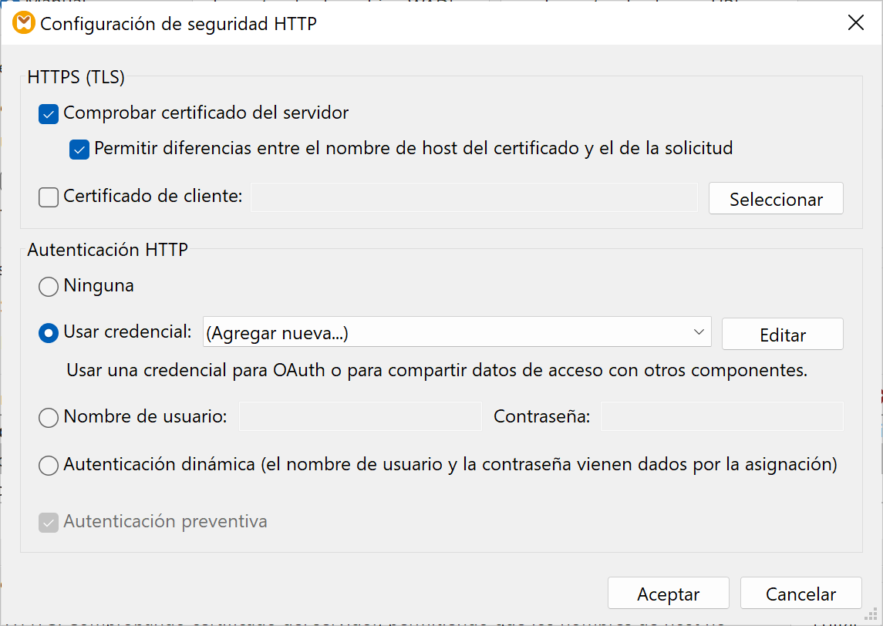This screenshot has height=626, width=883.
Task: Select the Nombre de usuario radio option
Action: [x=49, y=418]
